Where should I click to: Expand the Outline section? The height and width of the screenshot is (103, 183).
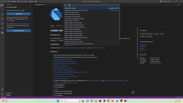[x=9, y=93]
